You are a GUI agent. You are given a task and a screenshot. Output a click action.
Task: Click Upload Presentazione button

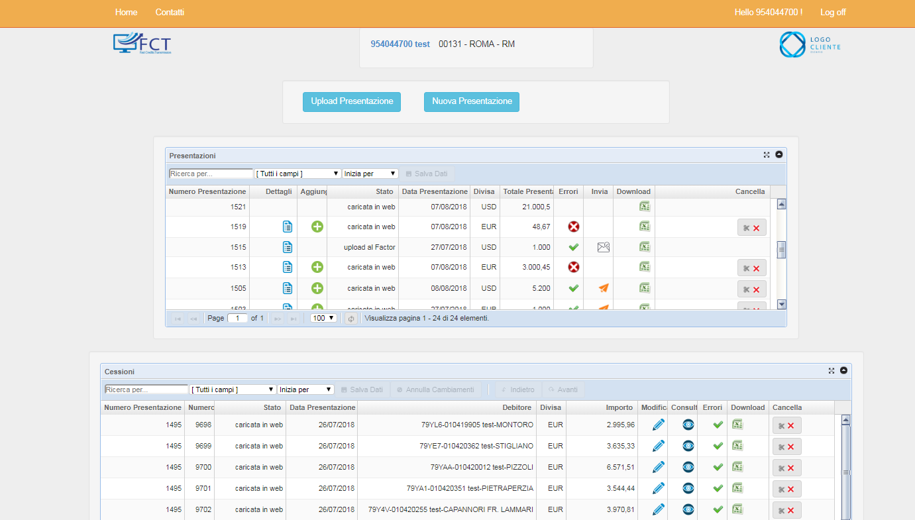point(352,102)
